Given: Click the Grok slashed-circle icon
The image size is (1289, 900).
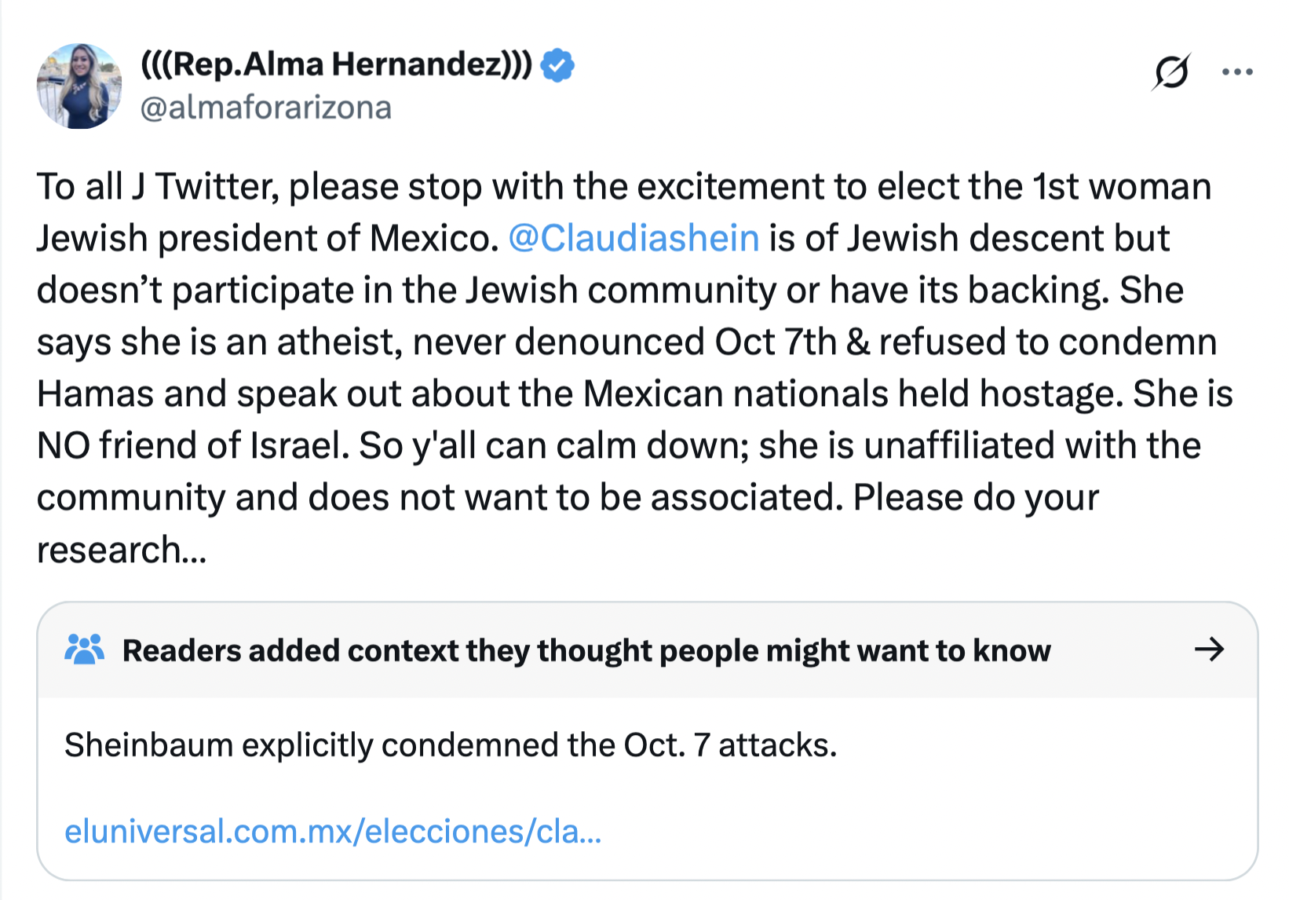Looking at the screenshot, I should click(x=1171, y=72).
